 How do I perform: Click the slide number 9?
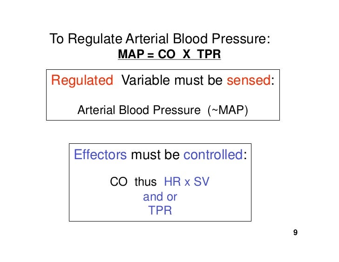(x=295, y=232)
